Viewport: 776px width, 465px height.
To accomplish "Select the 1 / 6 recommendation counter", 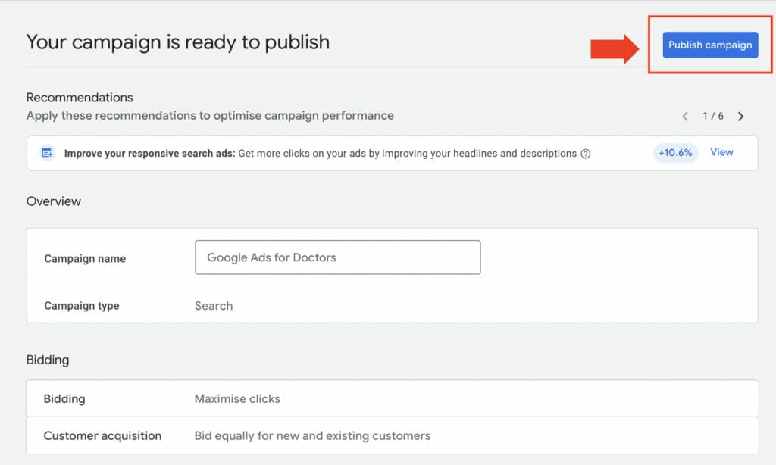I will 713,117.
